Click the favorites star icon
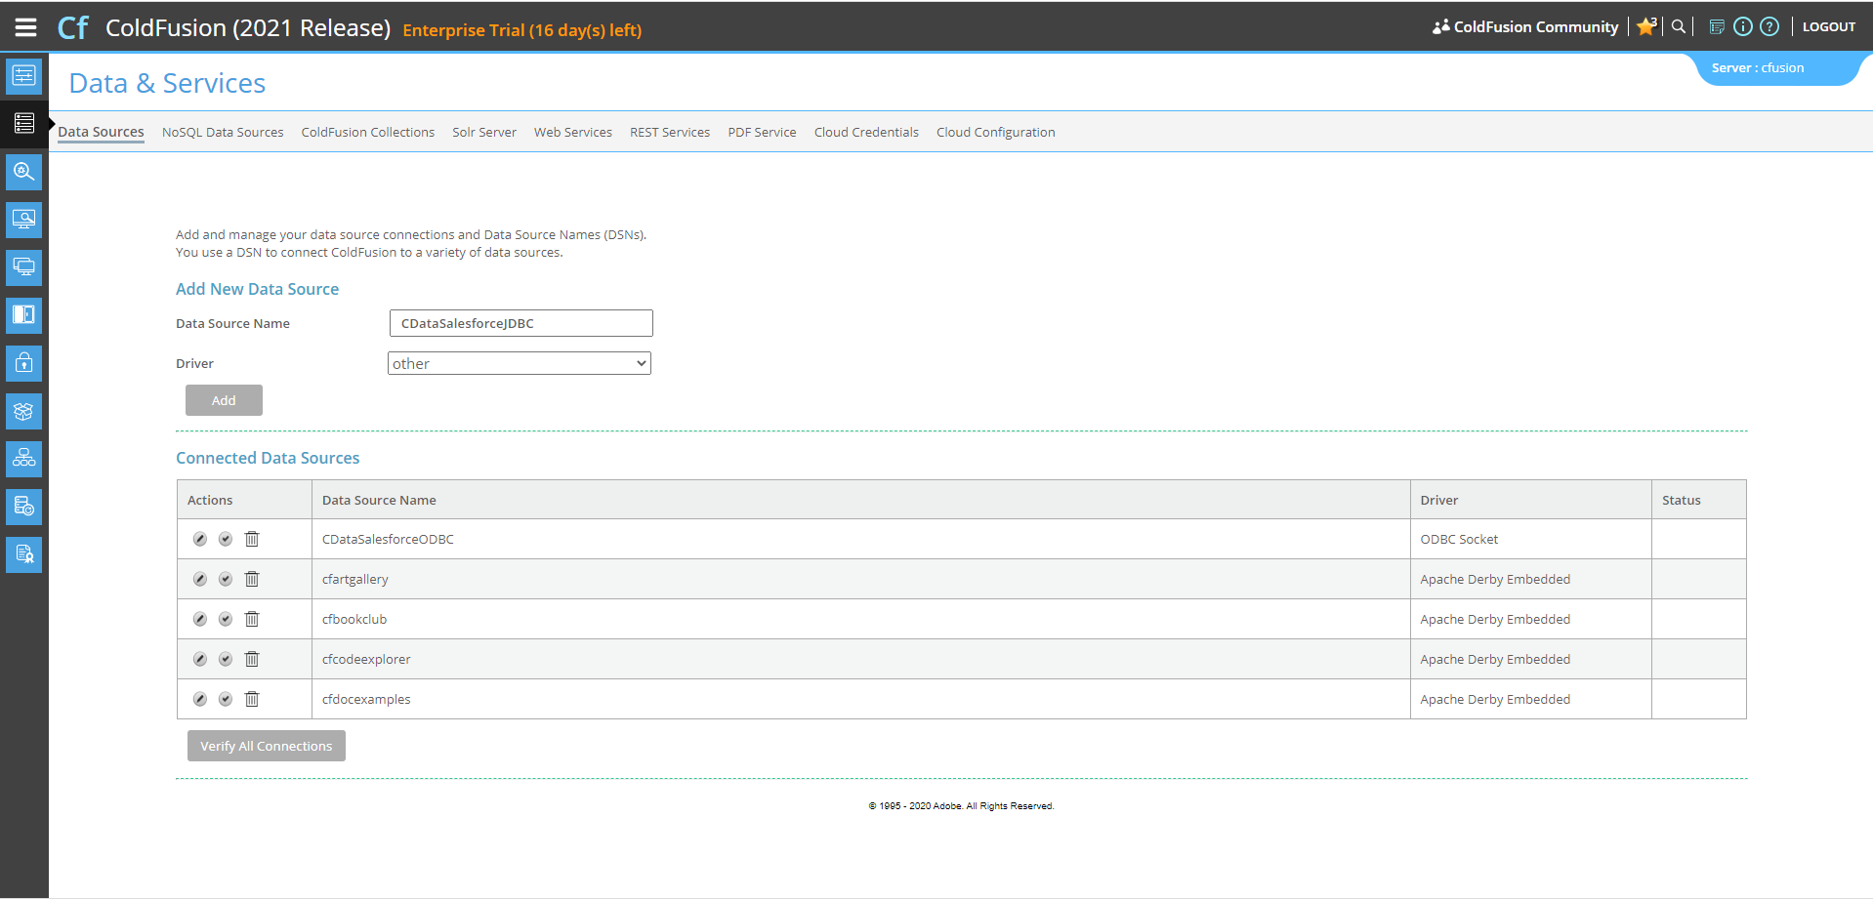Viewport: 1873px width, 899px height. [x=1646, y=27]
